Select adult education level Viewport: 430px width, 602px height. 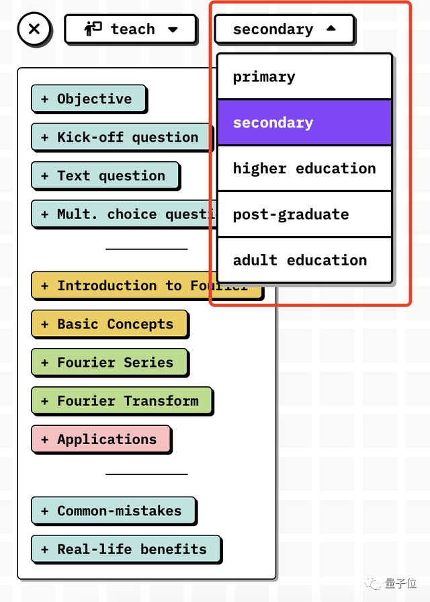pyautogui.click(x=304, y=260)
